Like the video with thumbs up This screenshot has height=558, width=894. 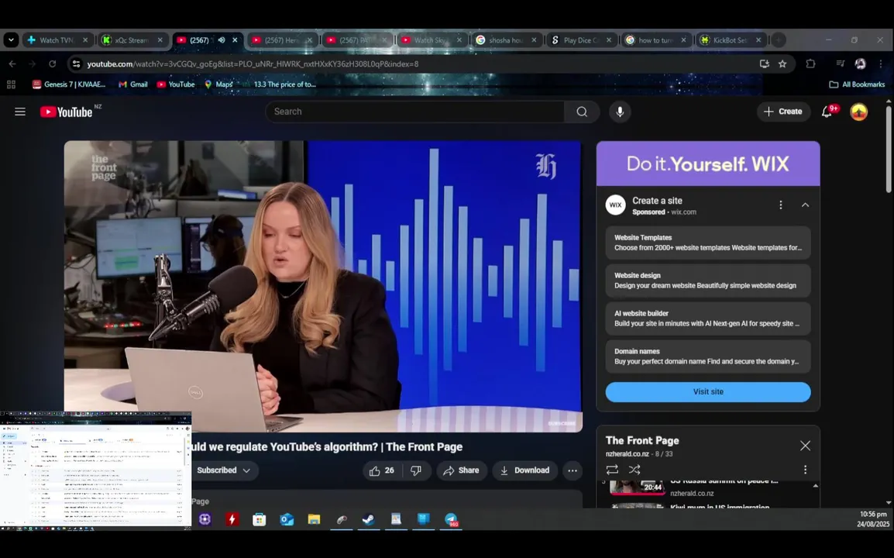(x=382, y=470)
